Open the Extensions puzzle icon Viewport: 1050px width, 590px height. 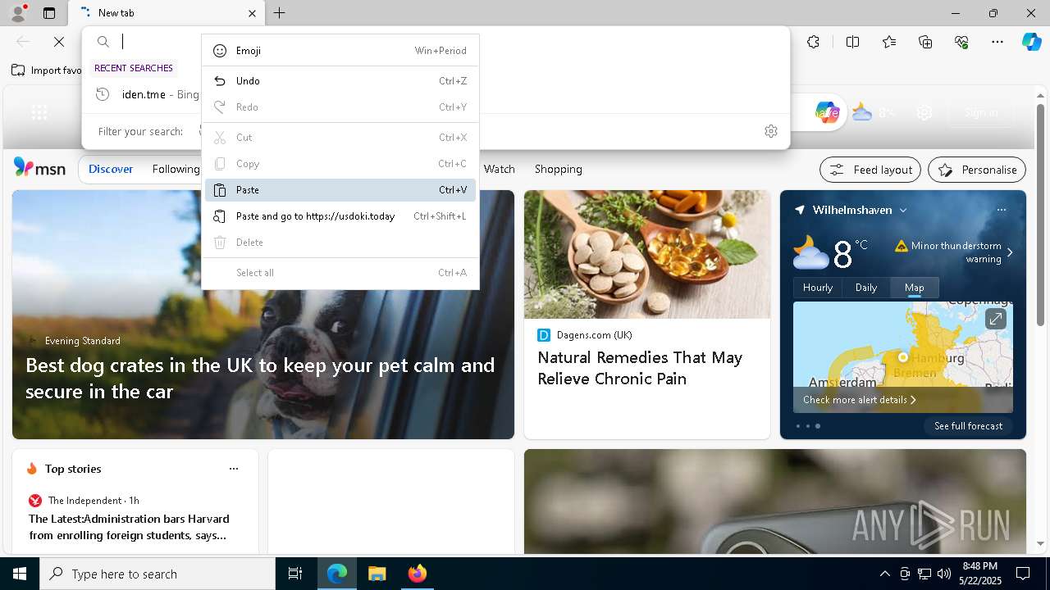(x=813, y=42)
